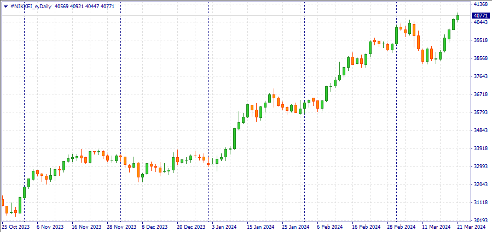Select the 38568 price axis label
Image resolution: width=492 pixels, height=232 pixels.
click(x=481, y=58)
